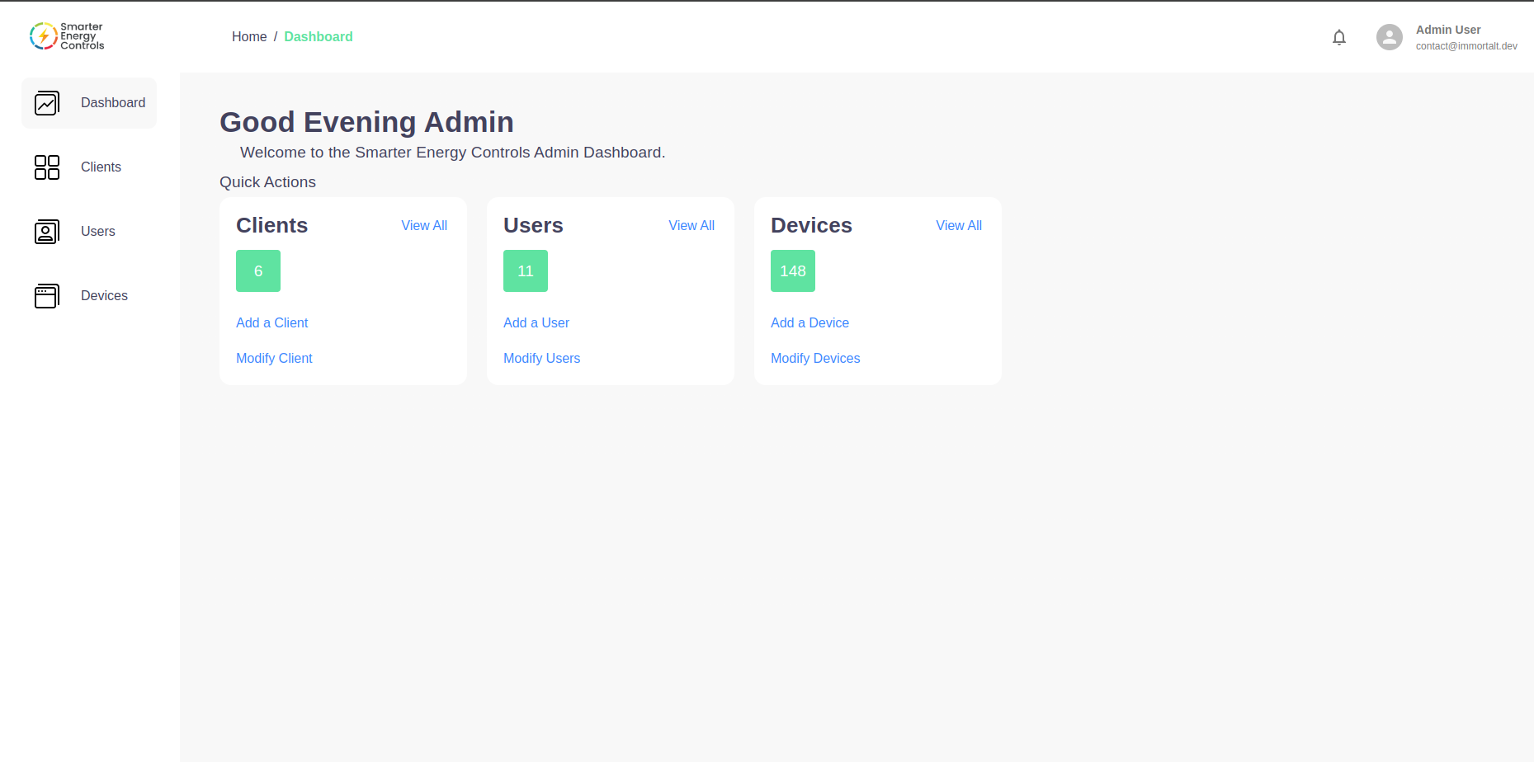Click Add a User

(536, 322)
